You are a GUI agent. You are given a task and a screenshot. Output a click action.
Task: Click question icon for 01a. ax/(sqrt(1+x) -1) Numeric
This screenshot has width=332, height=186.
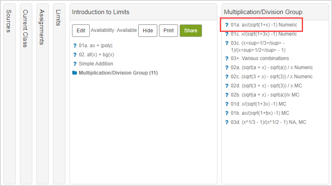pos(227,25)
